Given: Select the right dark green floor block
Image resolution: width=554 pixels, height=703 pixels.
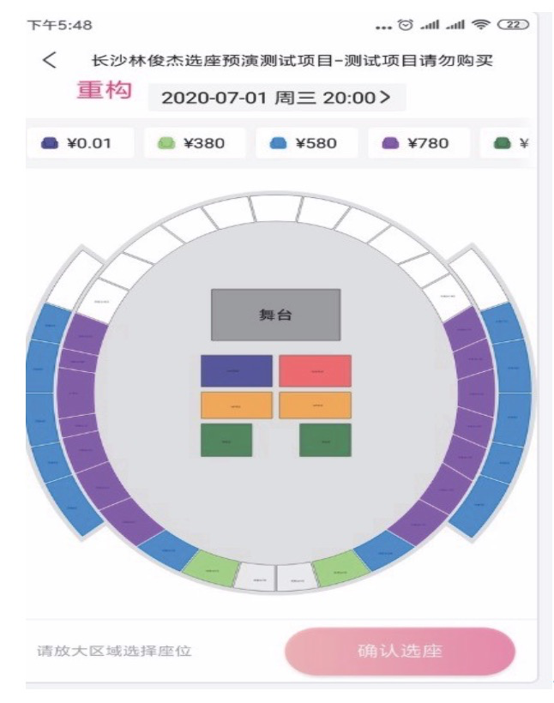Looking at the screenshot, I should (x=325, y=440).
